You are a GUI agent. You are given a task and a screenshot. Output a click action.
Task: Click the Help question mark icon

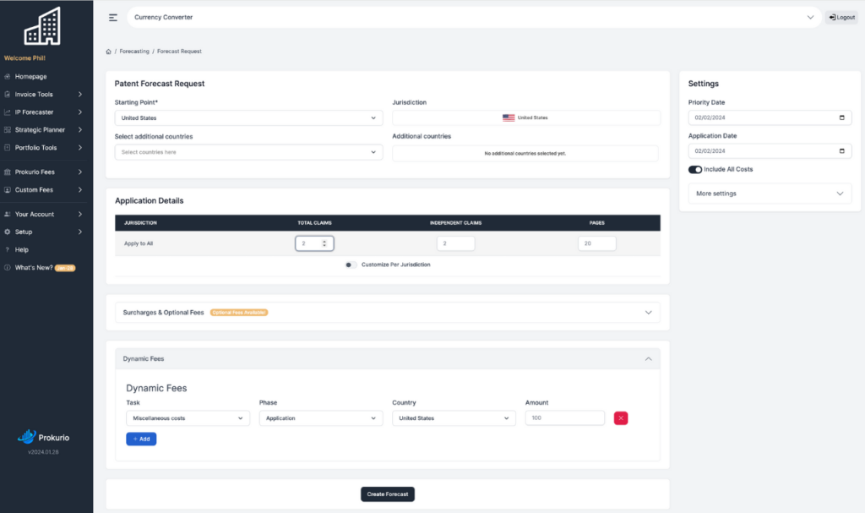coord(7,249)
